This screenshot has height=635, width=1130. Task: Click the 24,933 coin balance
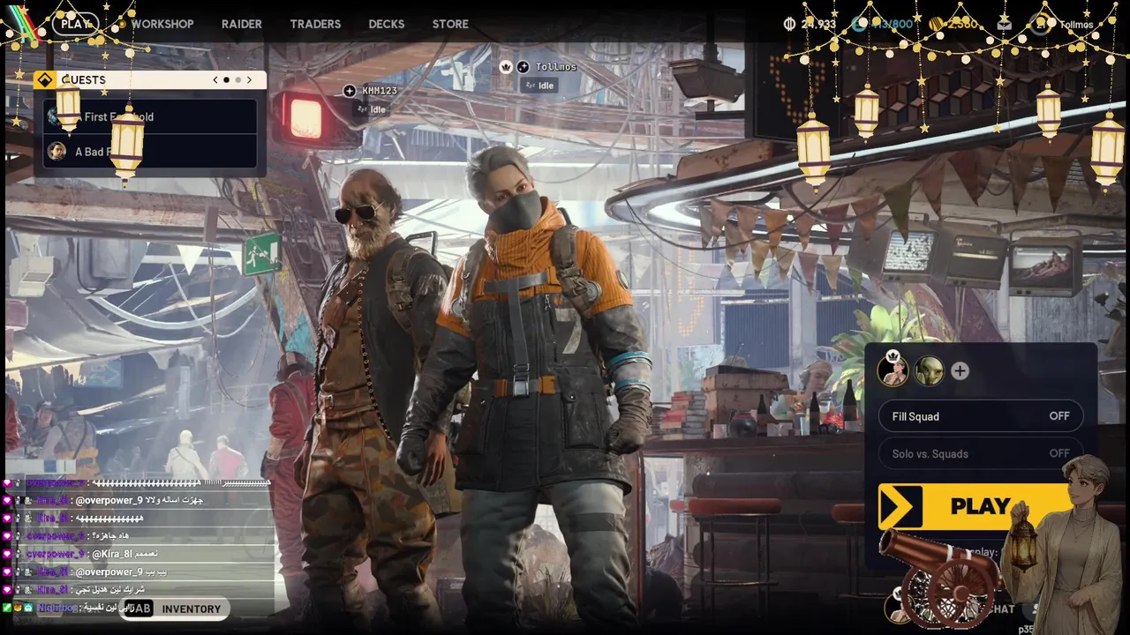click(817, 24)
